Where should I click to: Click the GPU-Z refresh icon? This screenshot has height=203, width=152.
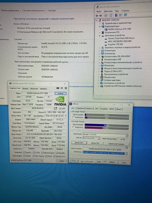point(62,88)
